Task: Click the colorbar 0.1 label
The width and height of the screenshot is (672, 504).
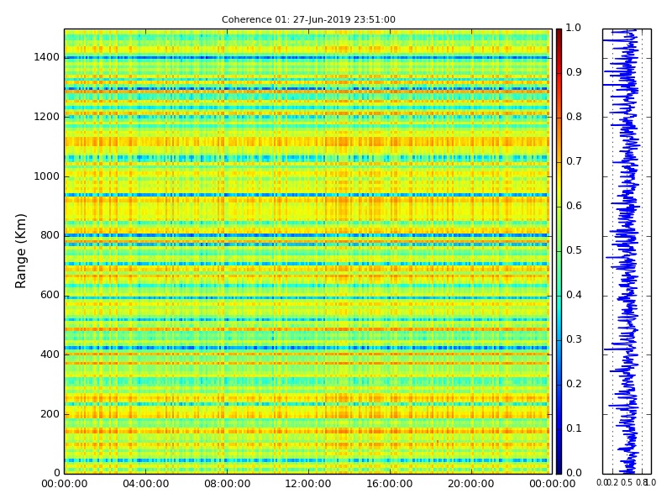Action: 574,428
